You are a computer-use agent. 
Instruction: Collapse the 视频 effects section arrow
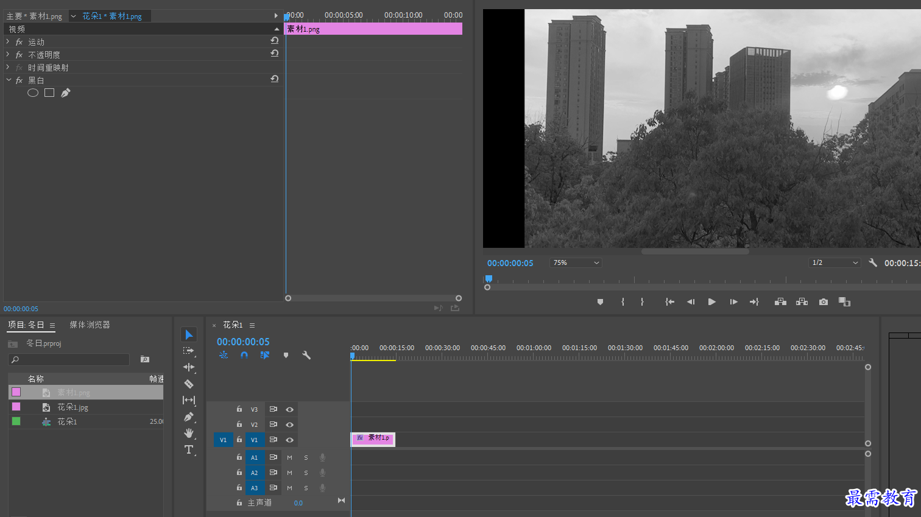point(277,29)
